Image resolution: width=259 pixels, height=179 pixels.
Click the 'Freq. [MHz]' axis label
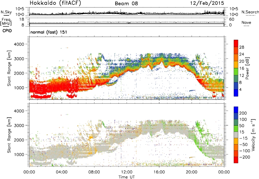tap(6, 22)
